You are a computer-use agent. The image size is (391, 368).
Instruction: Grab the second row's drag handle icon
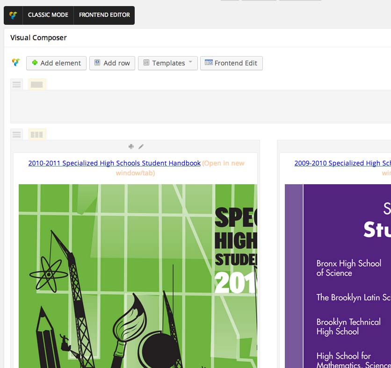point(17,135)
